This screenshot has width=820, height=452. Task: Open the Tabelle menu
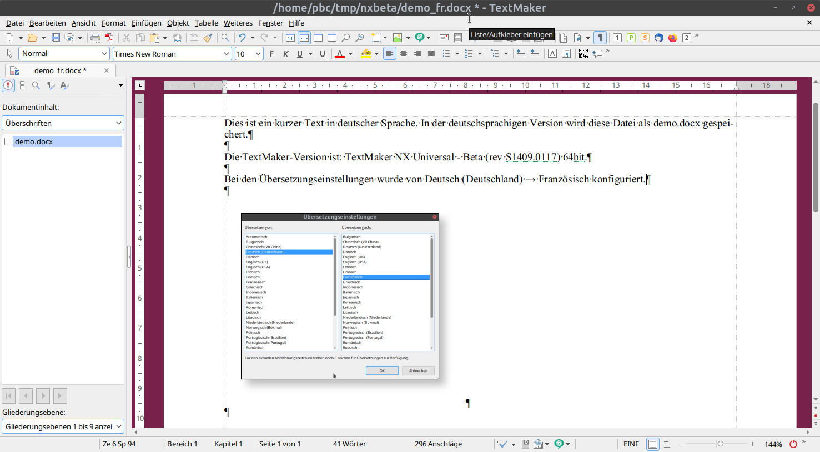207,23
